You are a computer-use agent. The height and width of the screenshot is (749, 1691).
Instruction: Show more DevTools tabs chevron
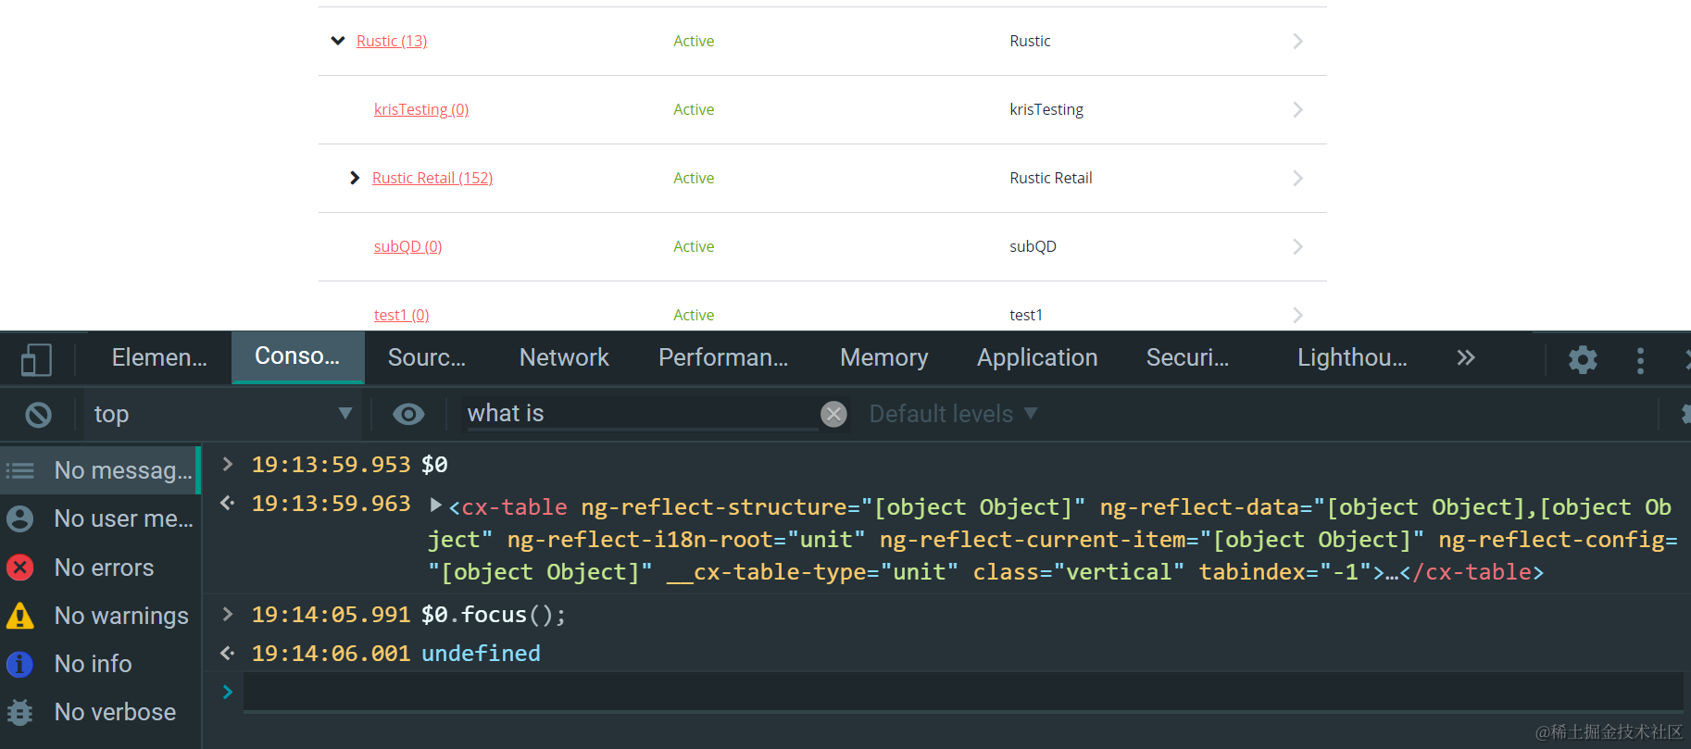[1465, 358]
